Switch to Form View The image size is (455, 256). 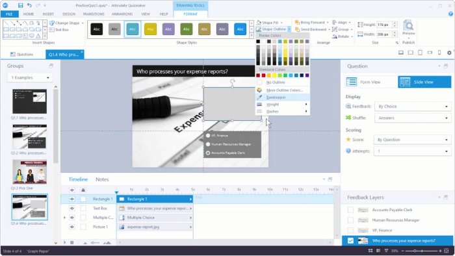point(371,82)
